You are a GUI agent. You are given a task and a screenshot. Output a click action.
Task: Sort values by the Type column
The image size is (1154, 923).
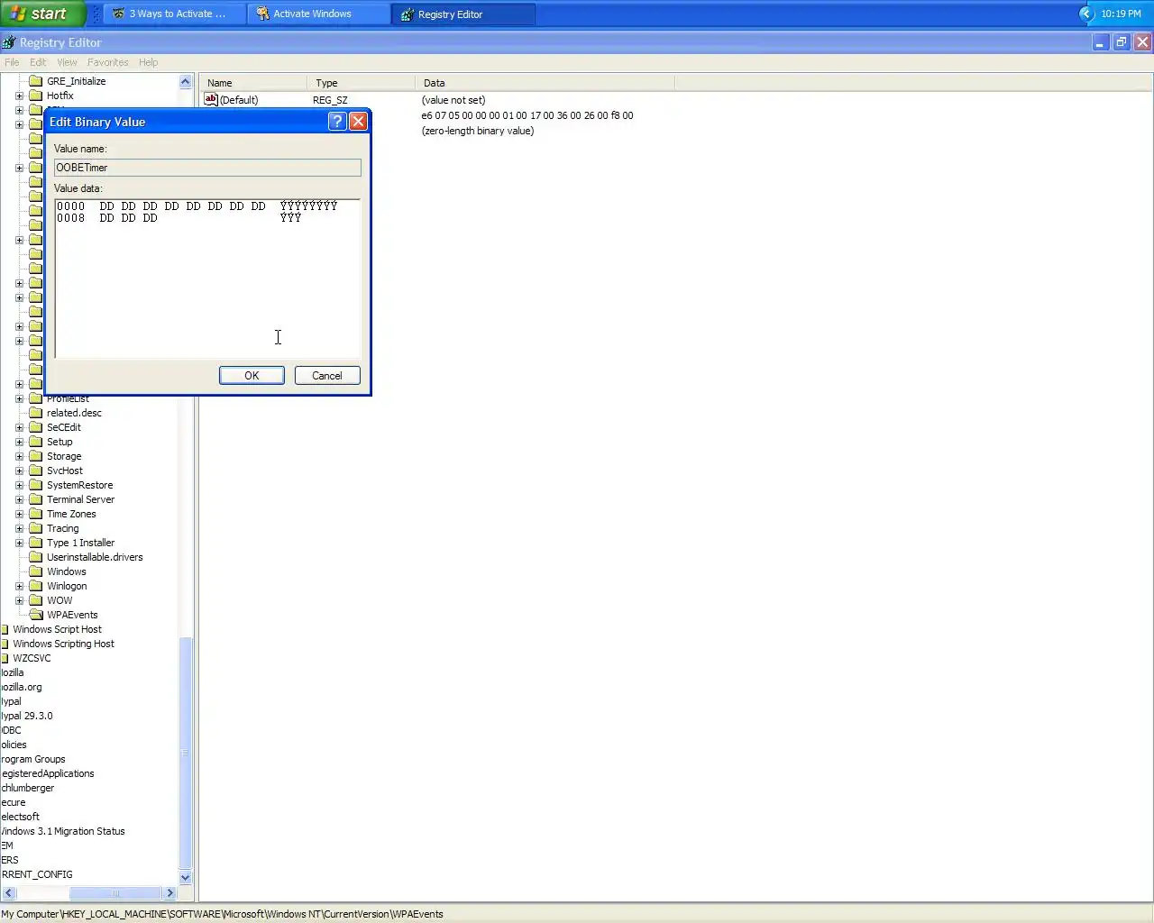(x=361, y=82)
